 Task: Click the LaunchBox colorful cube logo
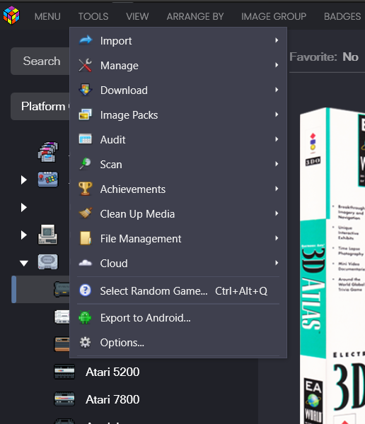(x=11, y=16)
